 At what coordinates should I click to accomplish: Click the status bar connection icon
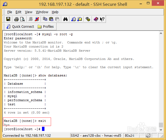point(148,136)
